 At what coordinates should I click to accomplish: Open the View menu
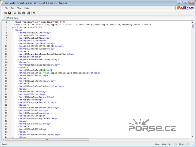tap(19, 8)
